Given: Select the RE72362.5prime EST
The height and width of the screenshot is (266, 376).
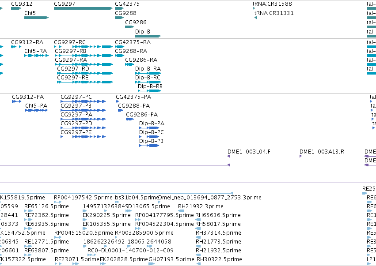Looking at the screenshot, I should click(28, 220).
